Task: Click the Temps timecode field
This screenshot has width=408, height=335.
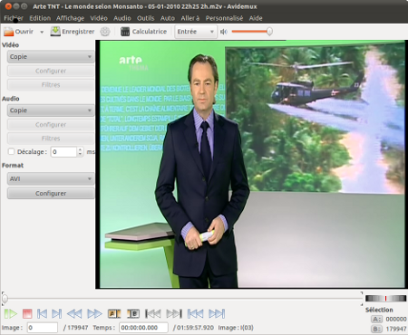Action: point(143,328)
